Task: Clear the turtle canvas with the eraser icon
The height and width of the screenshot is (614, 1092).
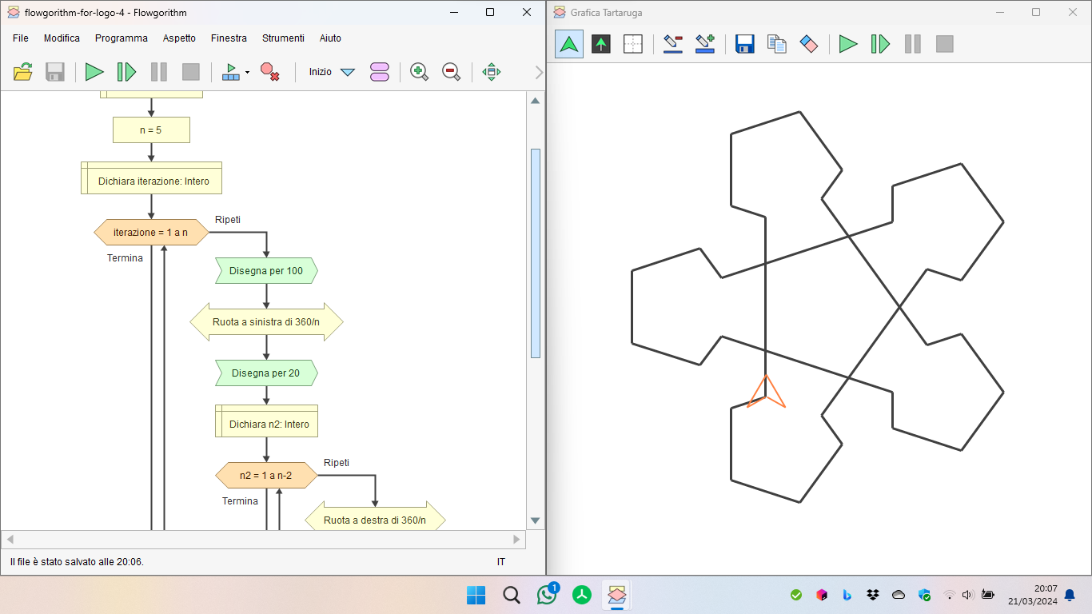Action: 809,44
